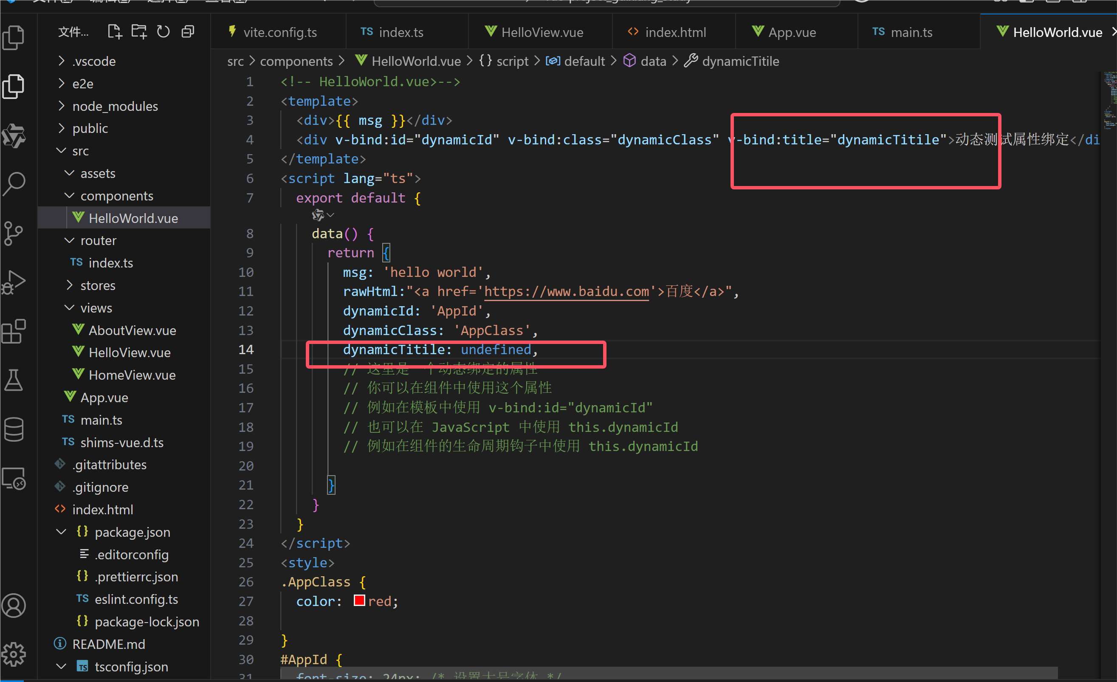Open the Search view in activity bar
This screenshot has height=682, width=1117.
pos(14,183)
